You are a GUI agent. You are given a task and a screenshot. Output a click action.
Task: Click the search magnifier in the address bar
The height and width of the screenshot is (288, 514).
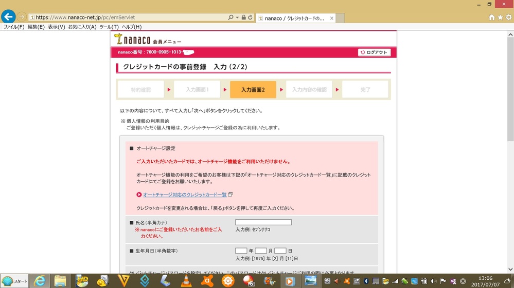[231, 17]
